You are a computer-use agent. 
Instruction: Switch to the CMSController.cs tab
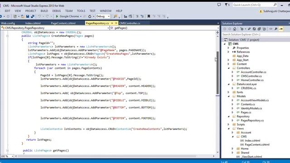coord(130,23)
